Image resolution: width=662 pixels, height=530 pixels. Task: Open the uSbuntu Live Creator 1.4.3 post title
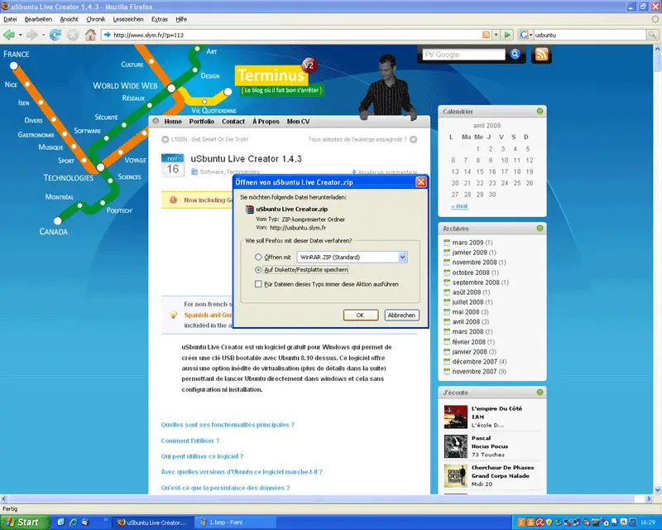pos(246,159)
